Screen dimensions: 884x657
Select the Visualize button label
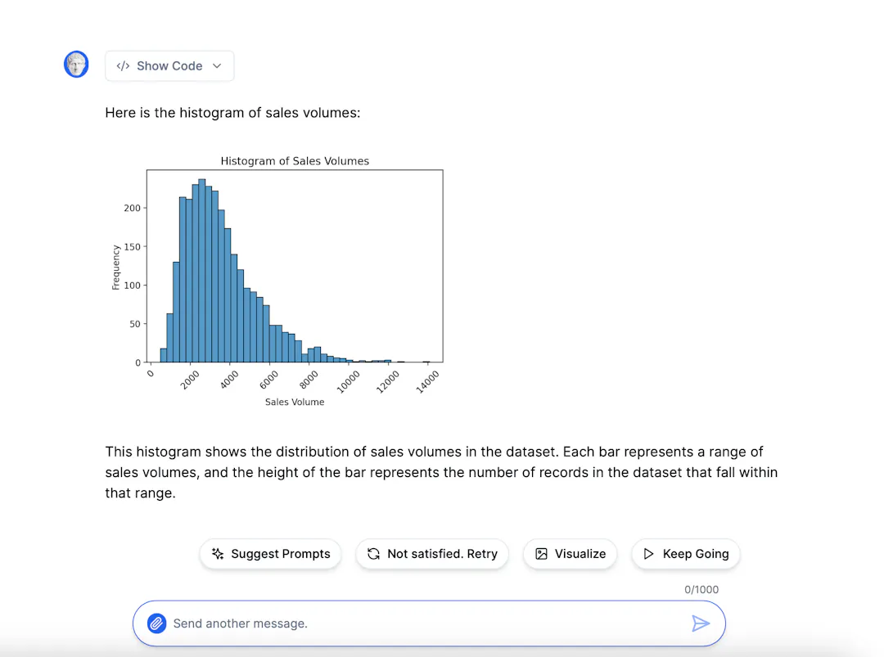point(580,554)
